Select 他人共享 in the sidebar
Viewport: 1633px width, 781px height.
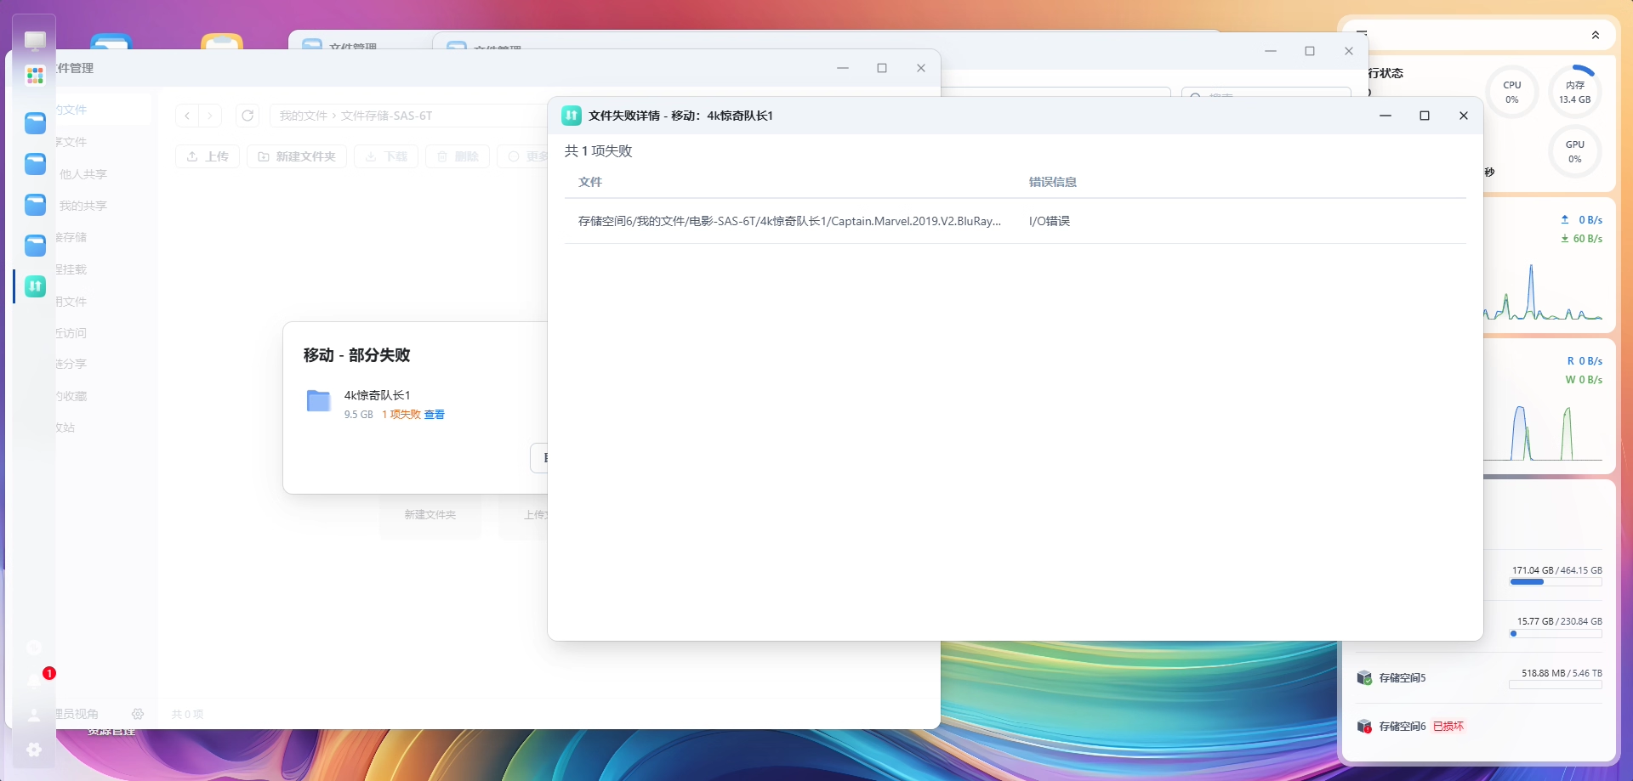(83, 174)
